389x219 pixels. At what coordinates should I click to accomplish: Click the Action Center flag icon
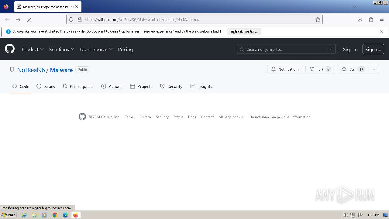tap(360, 215)
